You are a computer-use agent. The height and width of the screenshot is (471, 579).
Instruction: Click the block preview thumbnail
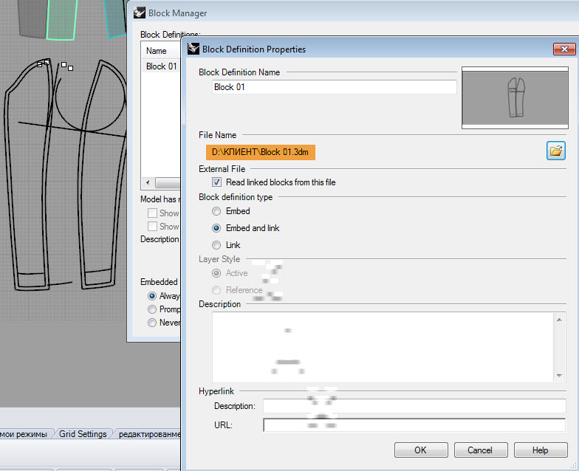[x=514, y=97]
